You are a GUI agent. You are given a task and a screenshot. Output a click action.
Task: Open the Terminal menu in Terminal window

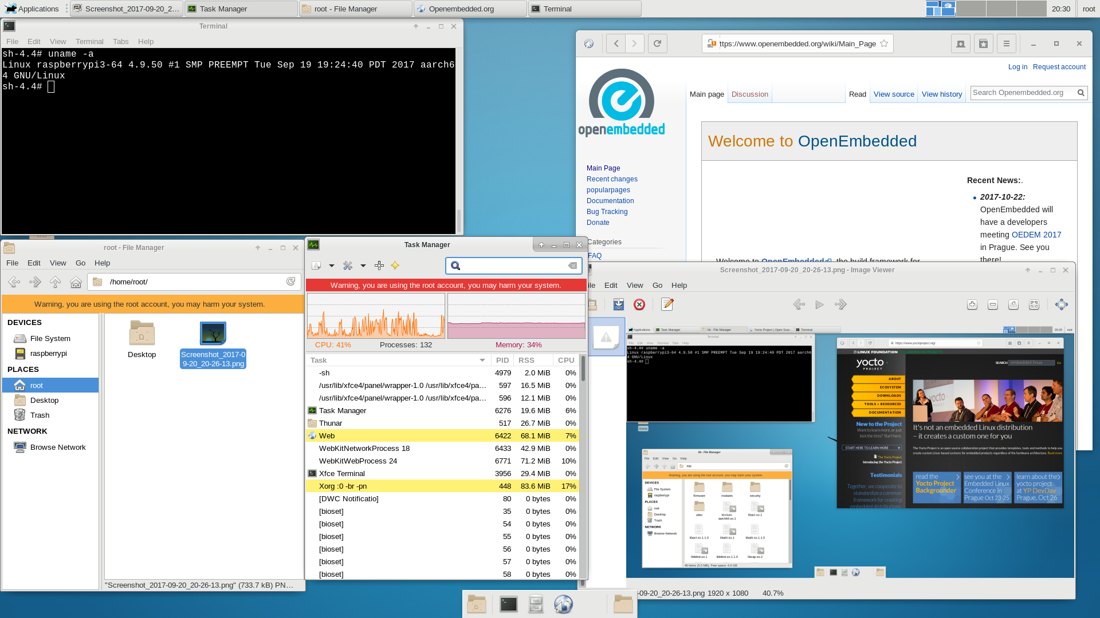(x=89, y=42)
